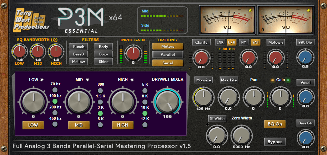Click the Bypass button
The width and height of the screenshot is (327, 155).
275,142
